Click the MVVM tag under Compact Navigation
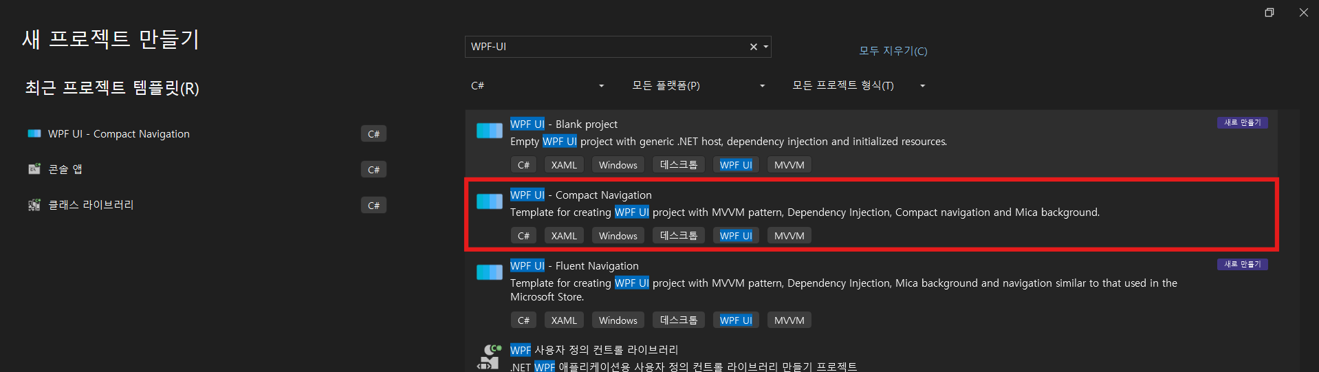This screenshot has height=372, width=1319. pyautogui.click(x=789, y=236)
